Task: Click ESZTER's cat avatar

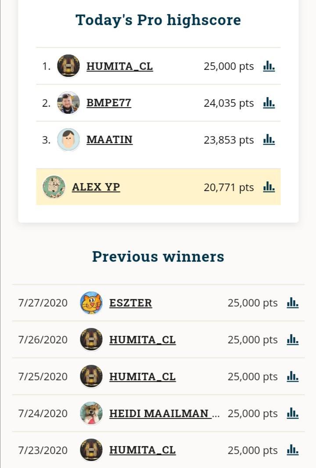Action: pos(91,303)
